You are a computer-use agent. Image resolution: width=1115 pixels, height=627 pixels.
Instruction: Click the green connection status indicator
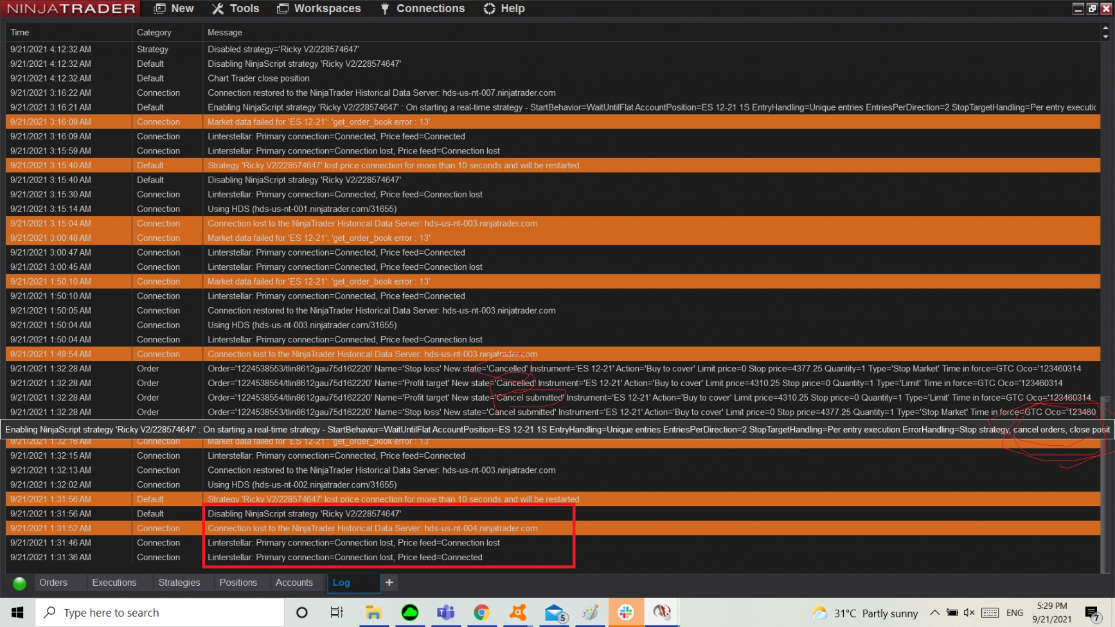tap(19, 583)
